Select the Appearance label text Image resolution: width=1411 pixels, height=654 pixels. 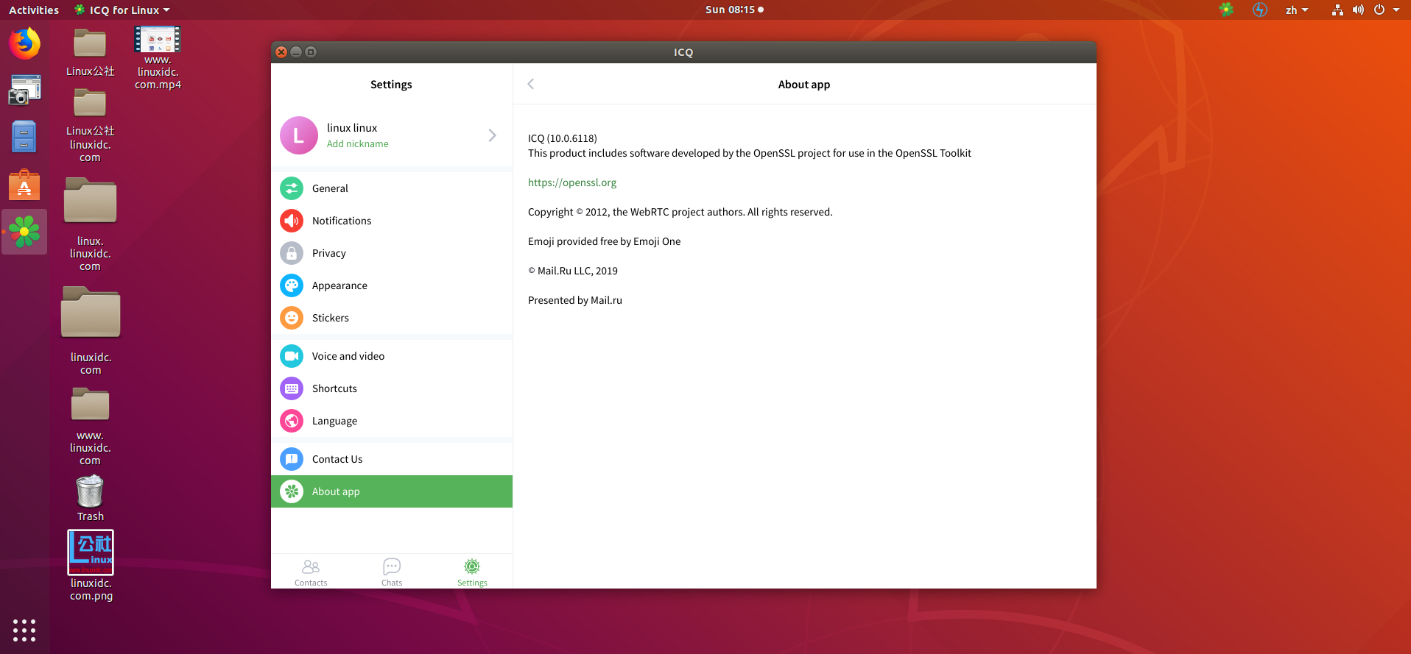[x=339, y=285]
